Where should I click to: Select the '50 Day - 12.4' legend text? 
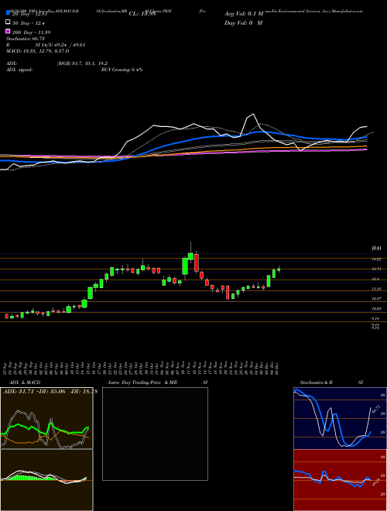[x=29, y=23]
